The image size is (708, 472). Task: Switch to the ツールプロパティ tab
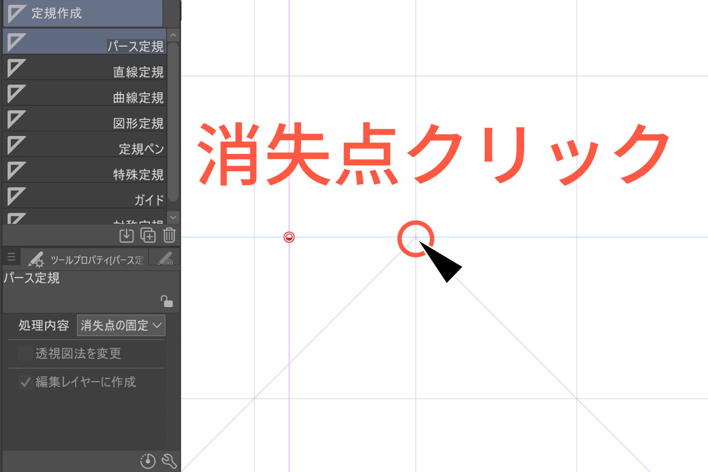(85, 259)
